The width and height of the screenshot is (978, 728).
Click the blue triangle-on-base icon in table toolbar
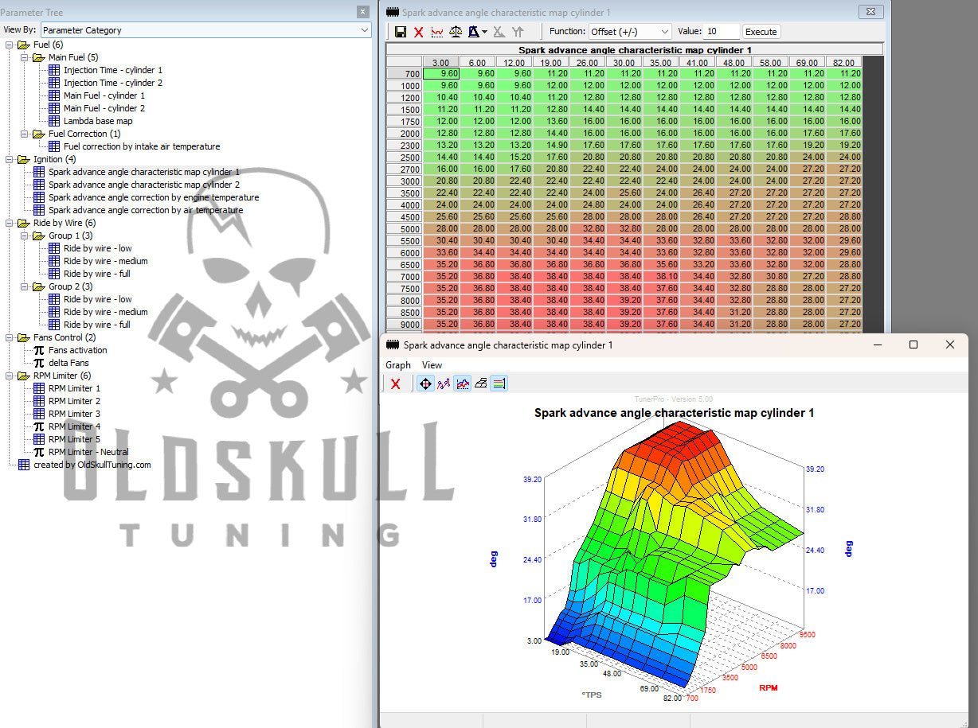[473, 32]
